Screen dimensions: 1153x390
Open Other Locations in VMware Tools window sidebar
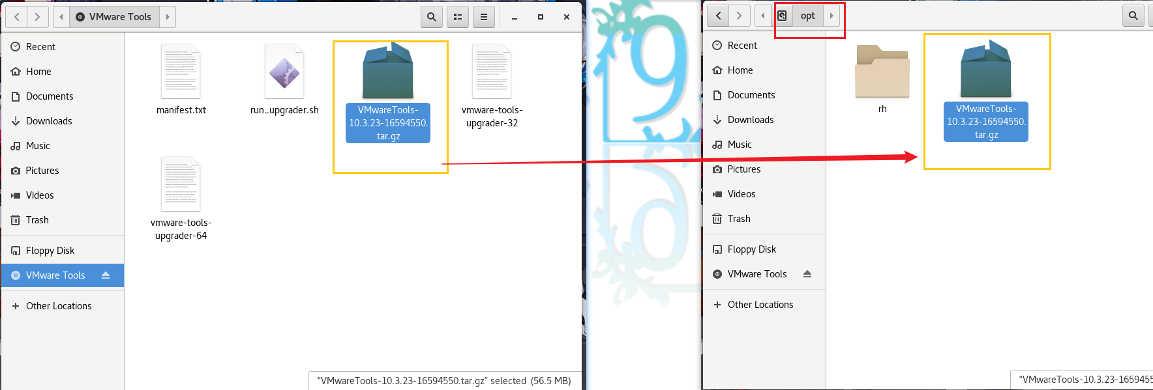pos(63,306)
